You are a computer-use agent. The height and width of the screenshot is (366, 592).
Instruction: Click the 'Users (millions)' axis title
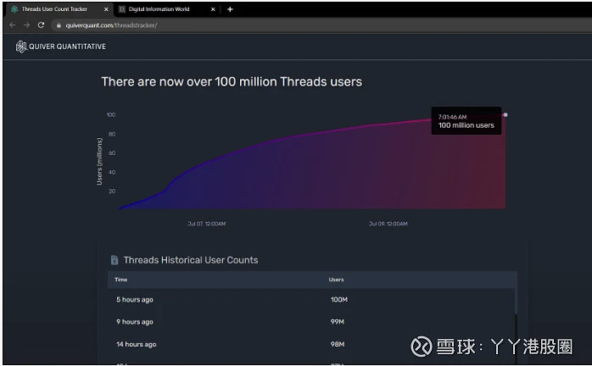[99, 161]
